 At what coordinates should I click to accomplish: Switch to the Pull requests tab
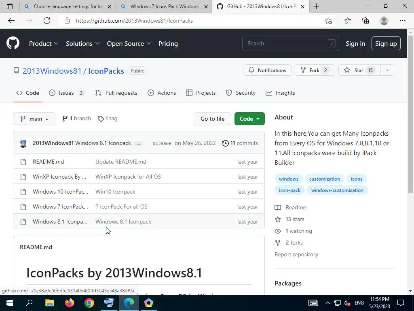tap(116, 93)
